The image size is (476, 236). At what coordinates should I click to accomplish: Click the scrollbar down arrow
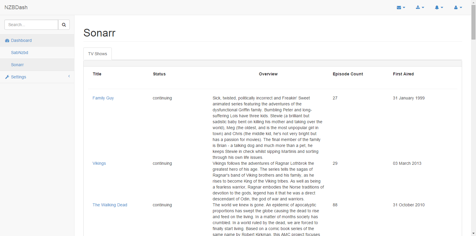tap(473, 233)
